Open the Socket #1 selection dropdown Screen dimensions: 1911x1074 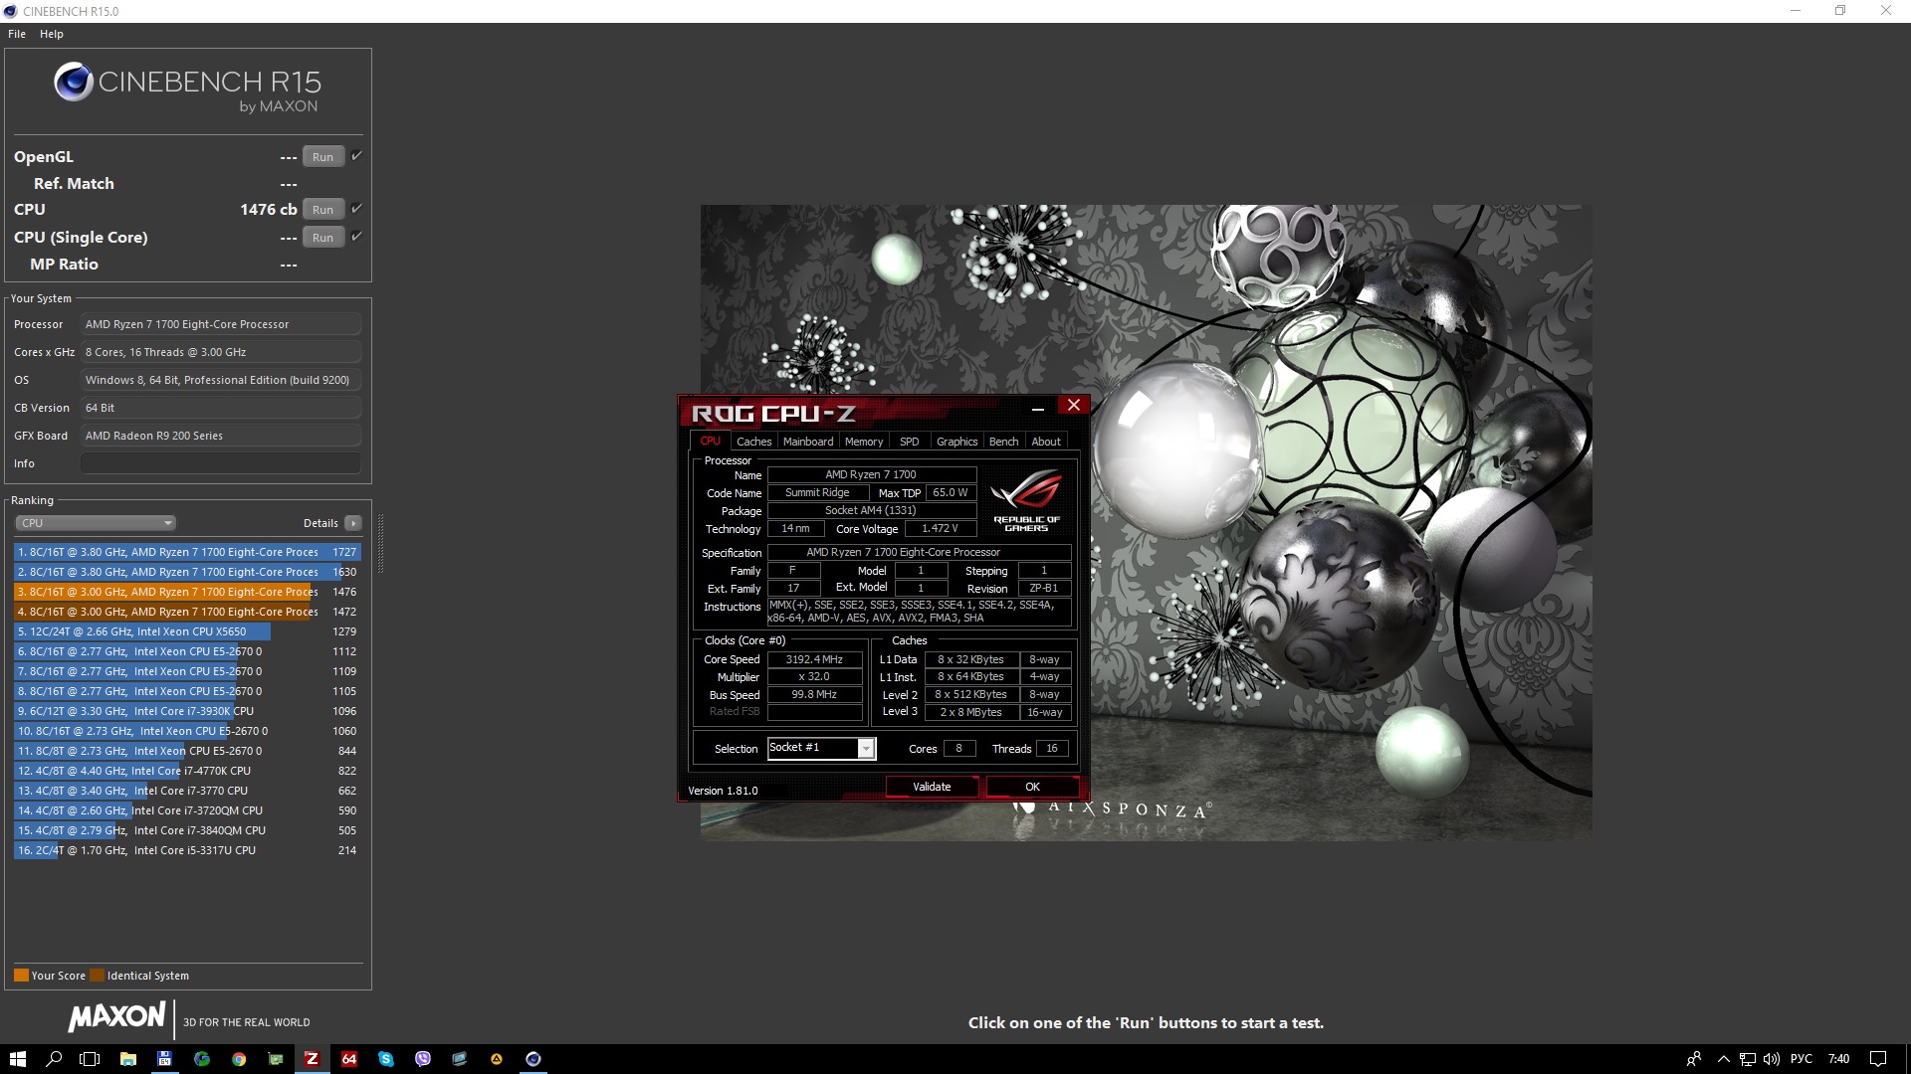point(866,749)
